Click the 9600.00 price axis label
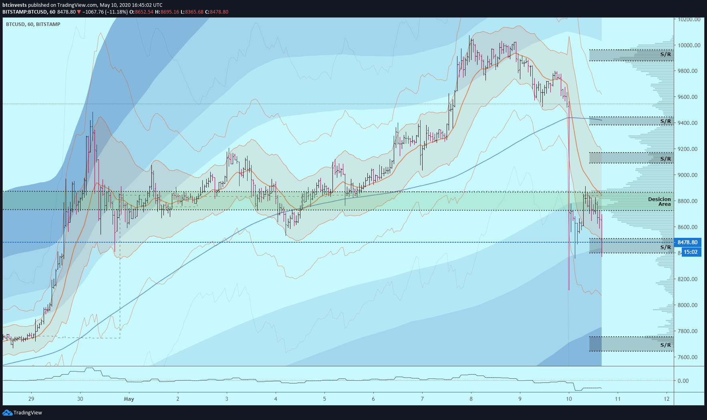The height and width of the screenshot is (420, 707). 687,97
